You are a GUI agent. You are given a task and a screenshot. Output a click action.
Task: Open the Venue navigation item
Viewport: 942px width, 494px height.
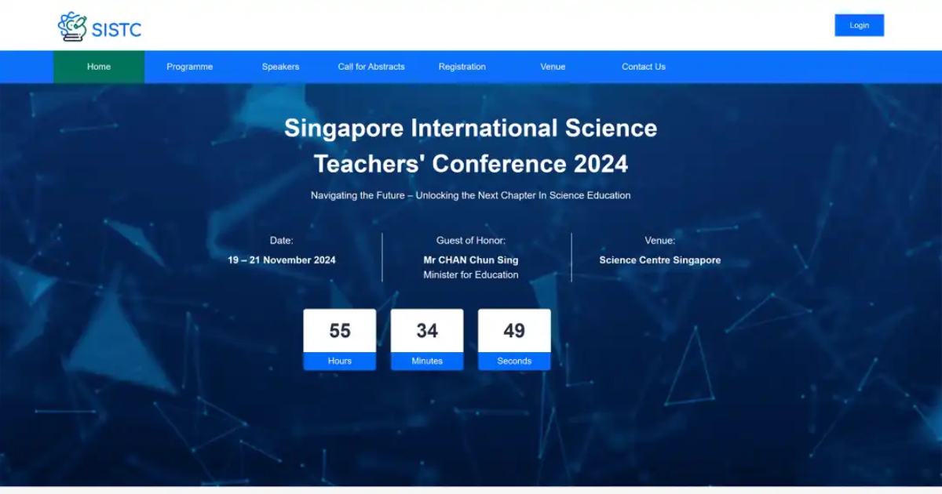(553, 67)
